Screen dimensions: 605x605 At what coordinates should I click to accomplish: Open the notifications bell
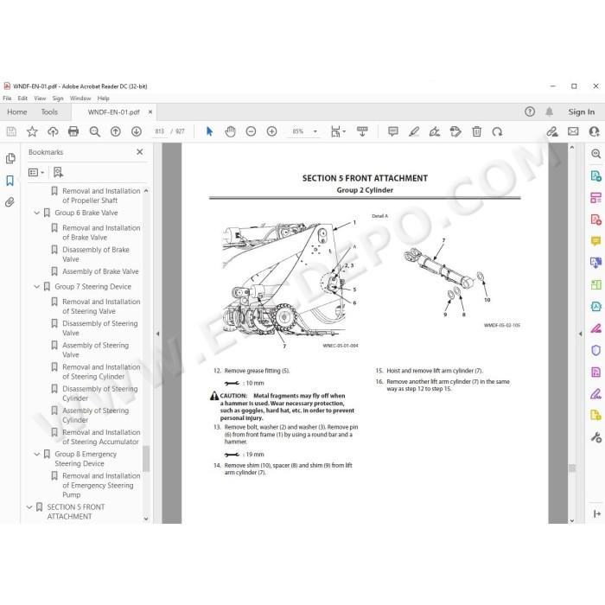point(550,111)
